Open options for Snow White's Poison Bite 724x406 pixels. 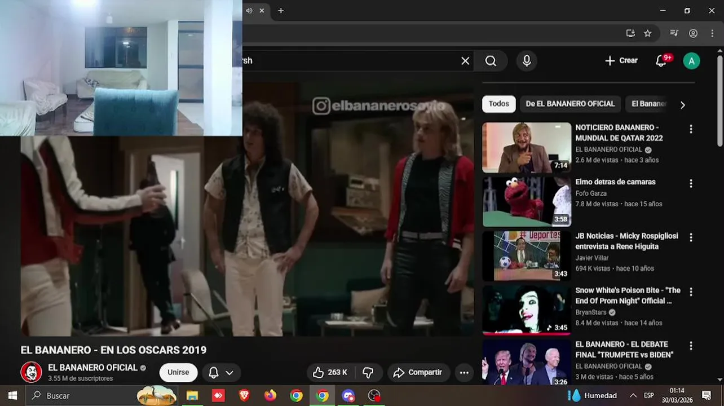691,292
